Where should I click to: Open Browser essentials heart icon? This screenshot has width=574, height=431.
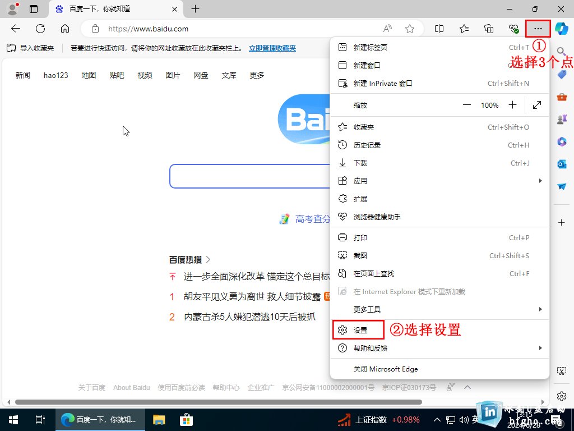tap(513, 29)
